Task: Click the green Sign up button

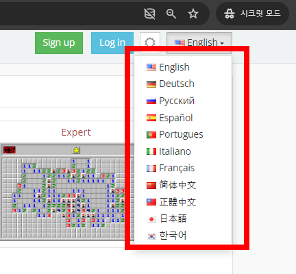Action: 59,43
